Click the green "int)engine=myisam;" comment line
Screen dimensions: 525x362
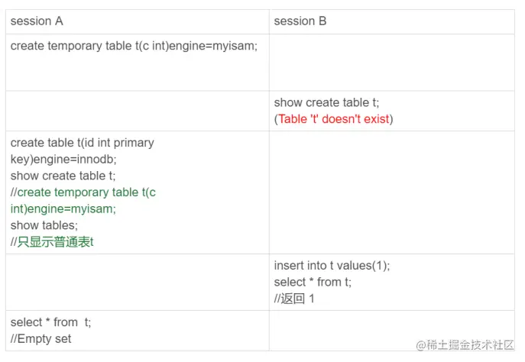pos(63,208)
